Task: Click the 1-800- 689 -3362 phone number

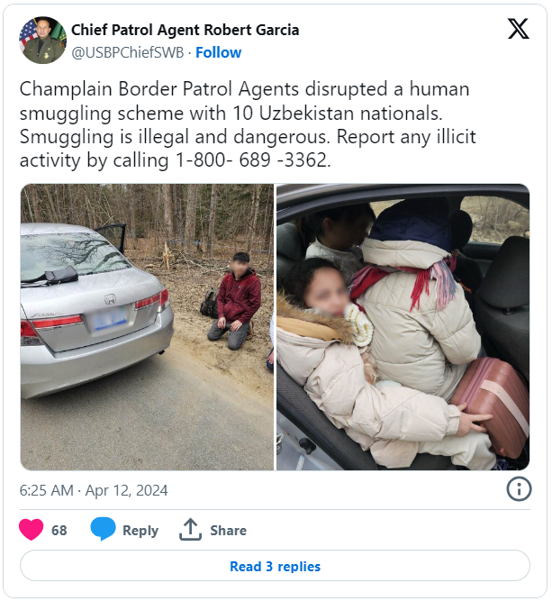Action: click(253, 160)
